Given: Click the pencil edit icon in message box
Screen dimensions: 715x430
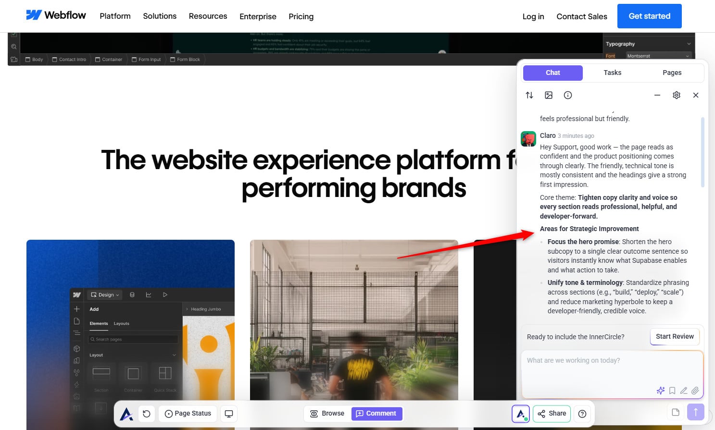Looking at the screenshot, I should click(x=684, y=391).
